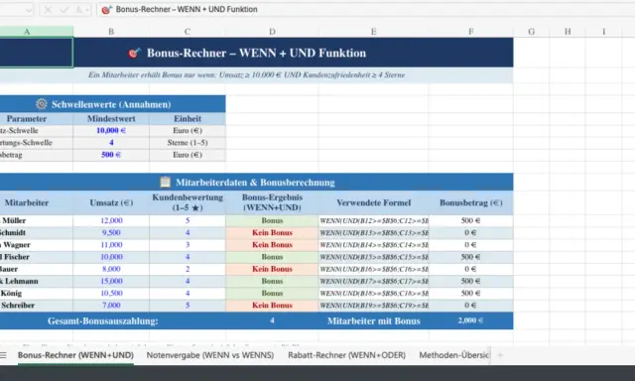Viewport: 635px width, 381px height.
Task: Select Bauer's rating cell showing '2'
Action: 188,269
